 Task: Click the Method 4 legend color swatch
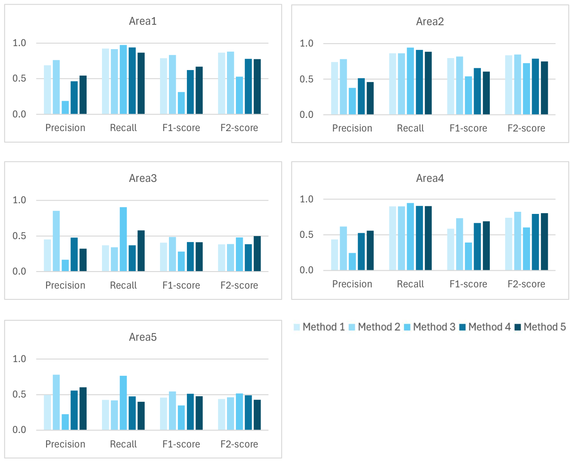[x=462, y=327]
